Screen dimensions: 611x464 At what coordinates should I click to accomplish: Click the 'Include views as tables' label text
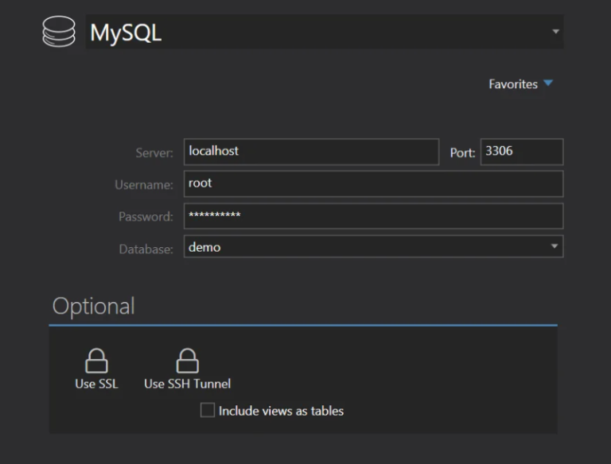[281, 411]
